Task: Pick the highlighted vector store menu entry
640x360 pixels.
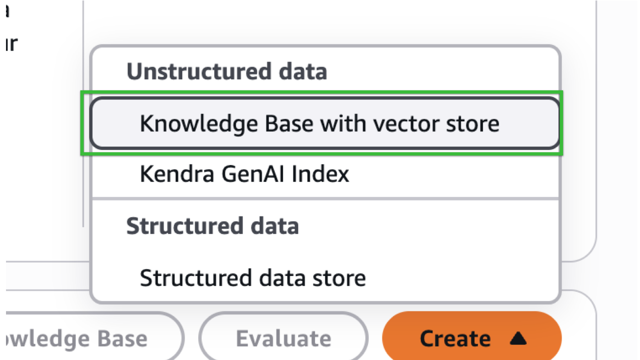Action: coord(319,124)
